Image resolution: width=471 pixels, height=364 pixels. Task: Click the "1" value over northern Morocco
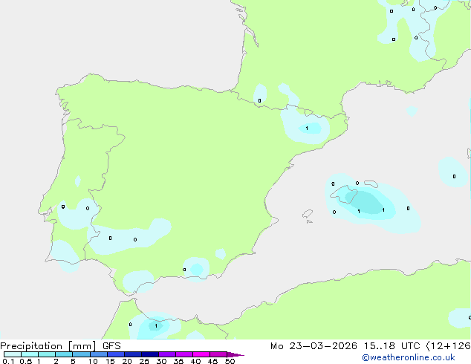[156, 326]
